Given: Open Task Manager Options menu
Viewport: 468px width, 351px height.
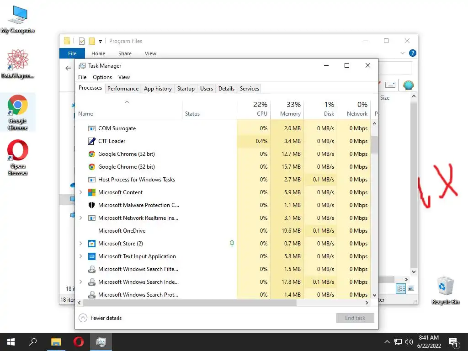Looking at the screenshot, I should pyautogui.click(x=102, y=77).
